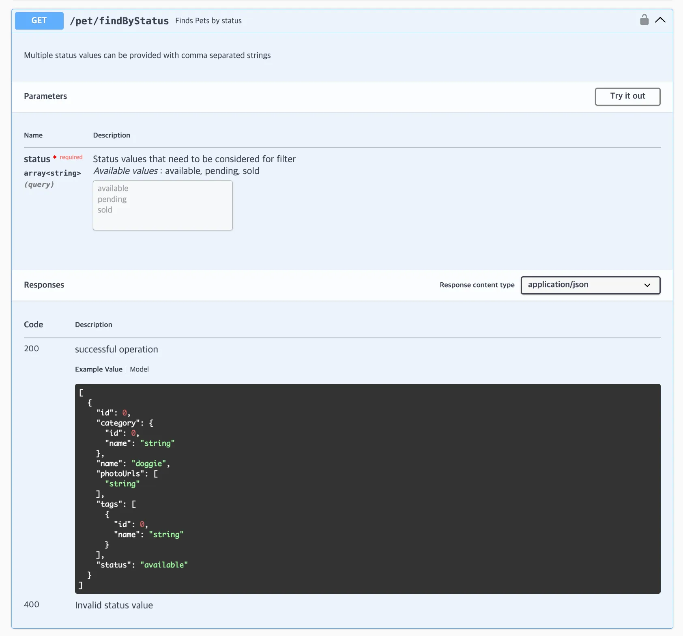Click the "tags" key in example JSON
This screenshot has height=636, width=683.
109,504
